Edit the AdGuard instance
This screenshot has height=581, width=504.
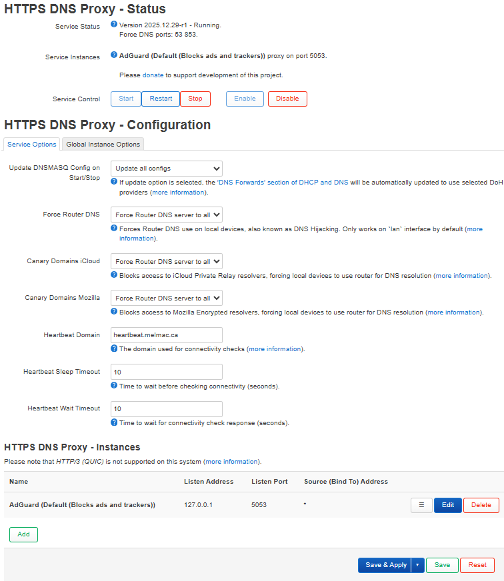tap(447, 505)
